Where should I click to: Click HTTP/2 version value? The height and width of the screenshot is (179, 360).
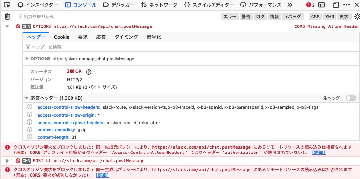pyautogui.click(x=74, y=80)
